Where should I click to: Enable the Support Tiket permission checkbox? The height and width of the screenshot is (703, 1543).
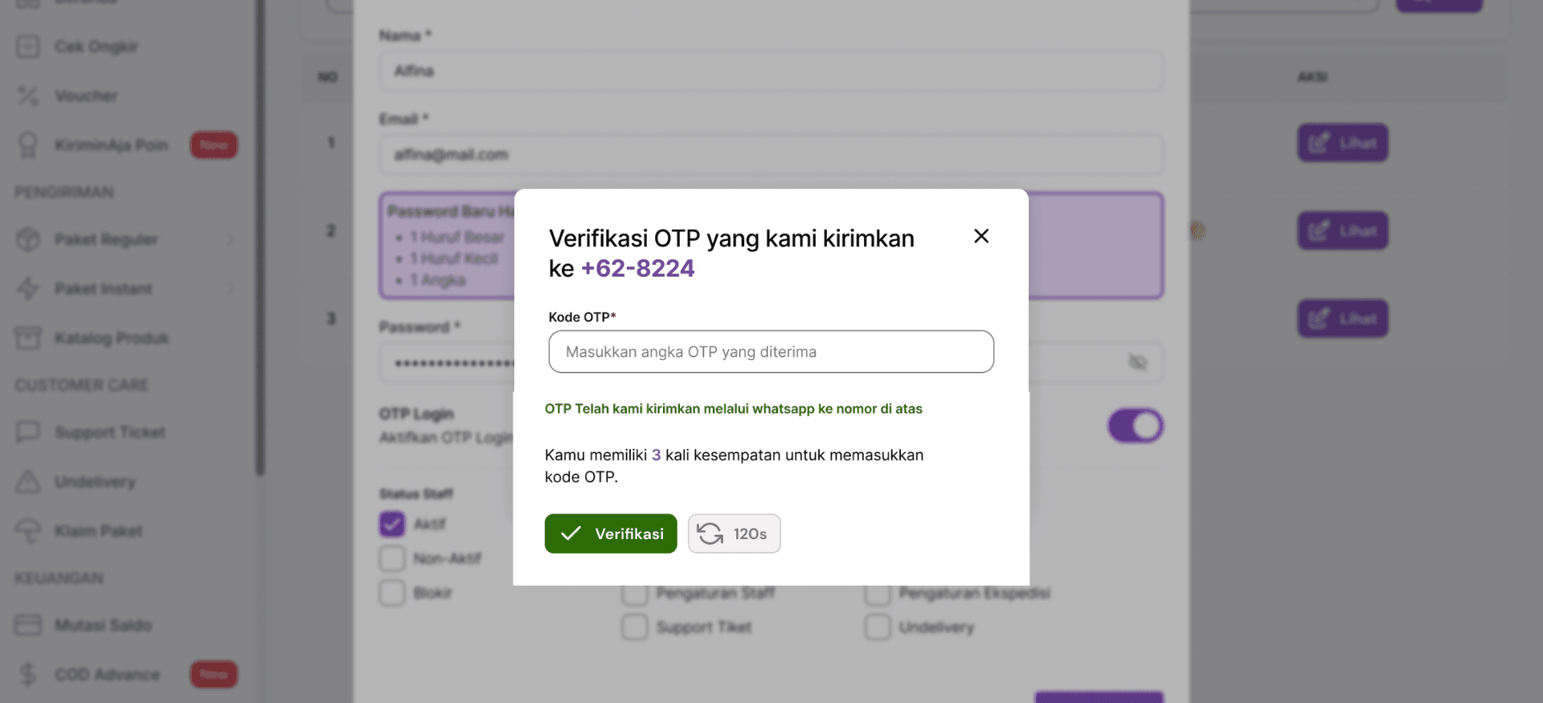point(635,627)
